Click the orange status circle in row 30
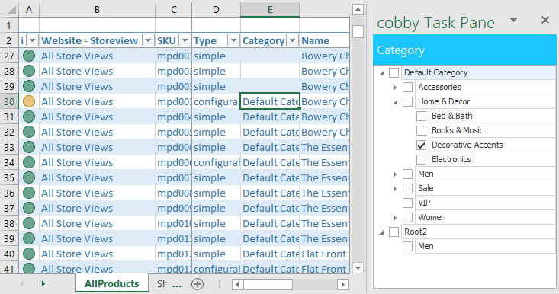This screenshot has width=559, height=294. [29, 101]
